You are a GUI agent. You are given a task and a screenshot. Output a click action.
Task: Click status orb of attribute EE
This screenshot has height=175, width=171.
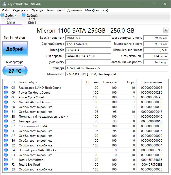6,131
